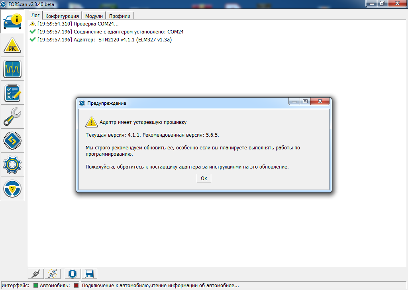Open the settings gear section
The height and width of the screenshot is (290, 408).
pyautogui.click(x=12, y=165)
